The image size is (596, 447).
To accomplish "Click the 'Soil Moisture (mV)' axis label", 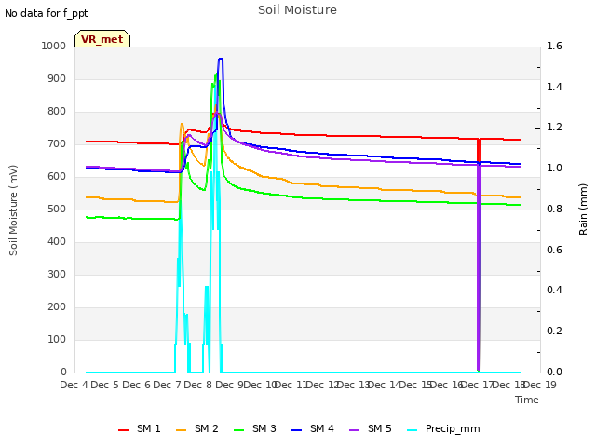I will coord(13,210).
